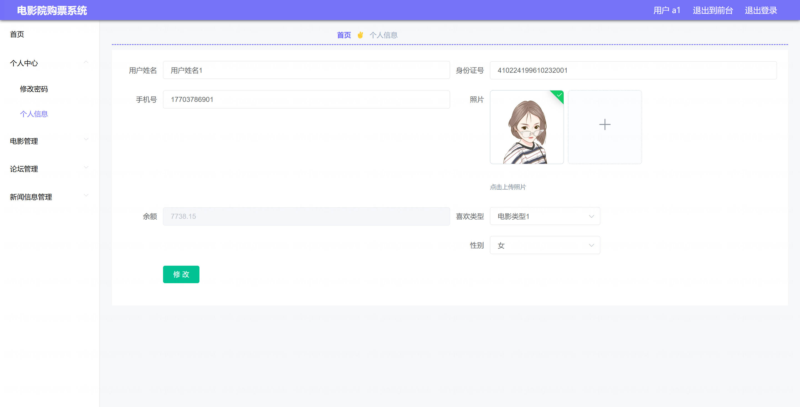800x407 pixels.
Task: Open the 喜欢类型 dropdown arrow
Action: tap(591, 216)
